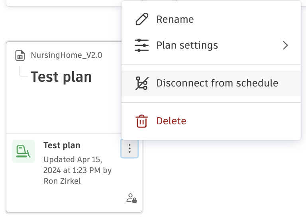Click the large Test plan heading
Viewport: 306px width, 220px height.
[x=61, y=77]
